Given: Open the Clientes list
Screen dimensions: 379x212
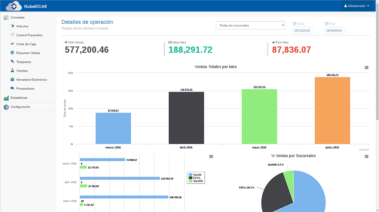Looking at the screenshot, I should point(22,71).
